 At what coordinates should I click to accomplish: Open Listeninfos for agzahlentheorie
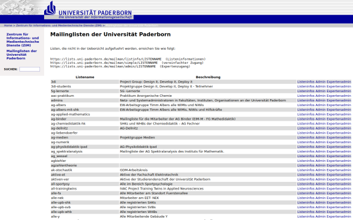coord(306,165)
